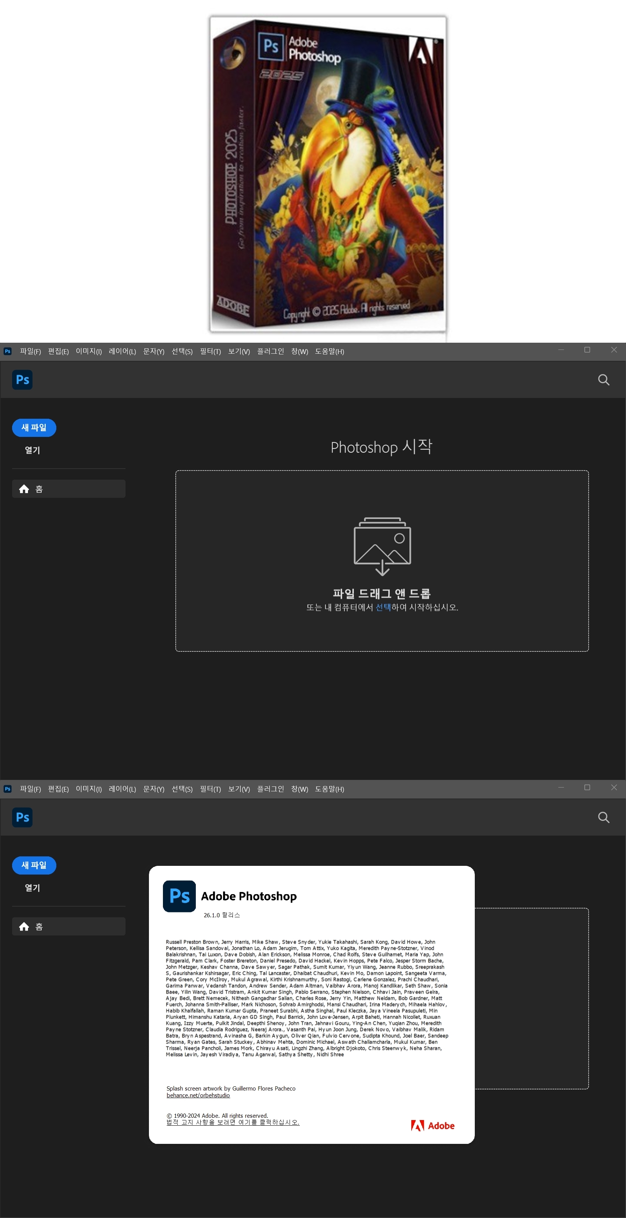Open 문자(Y) menu in lower window

pos(153,789)
